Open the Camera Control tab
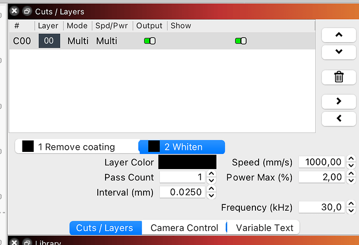 point(184,228)
